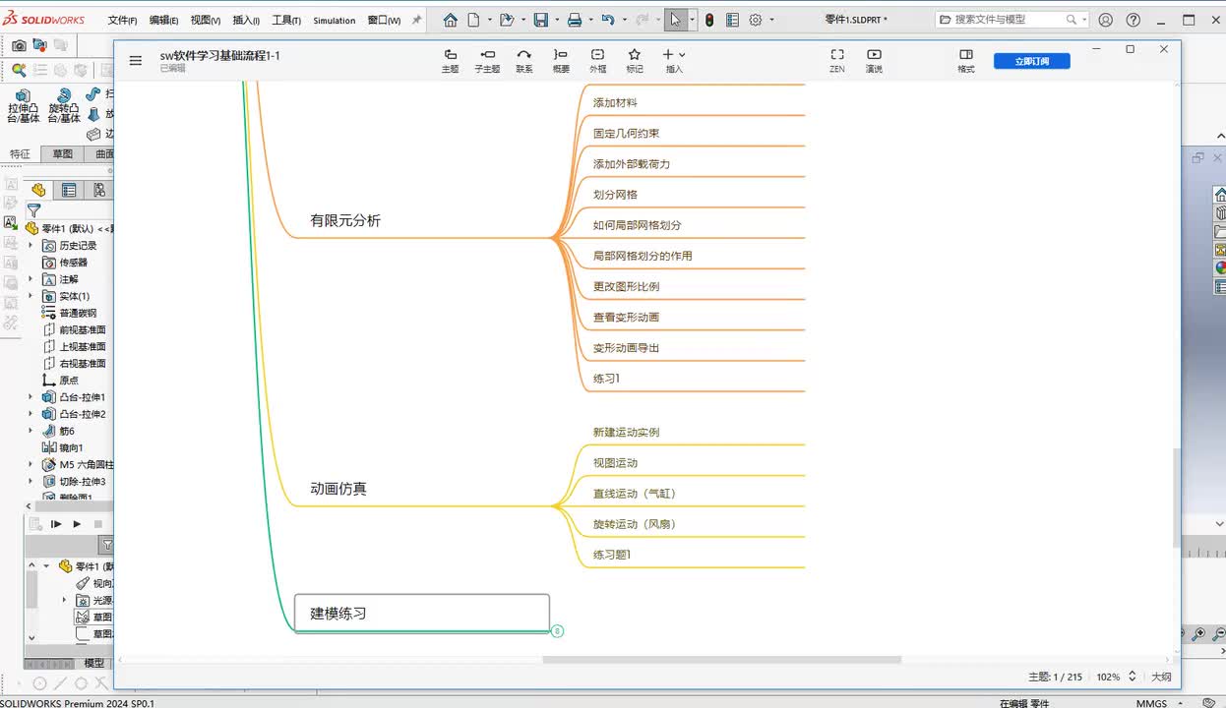Insert a Topic (主题) in mind map
The image size is (1226, 708).
tap(450, 61)
